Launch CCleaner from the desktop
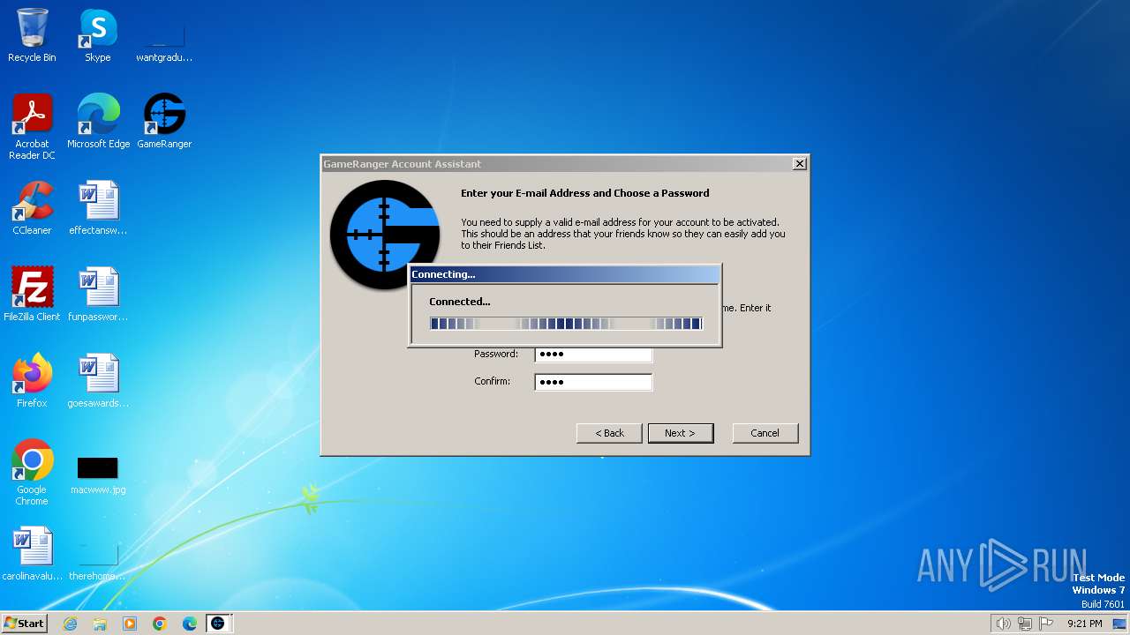Viewport: 1130px width, 635px height. tap(32, 207)
